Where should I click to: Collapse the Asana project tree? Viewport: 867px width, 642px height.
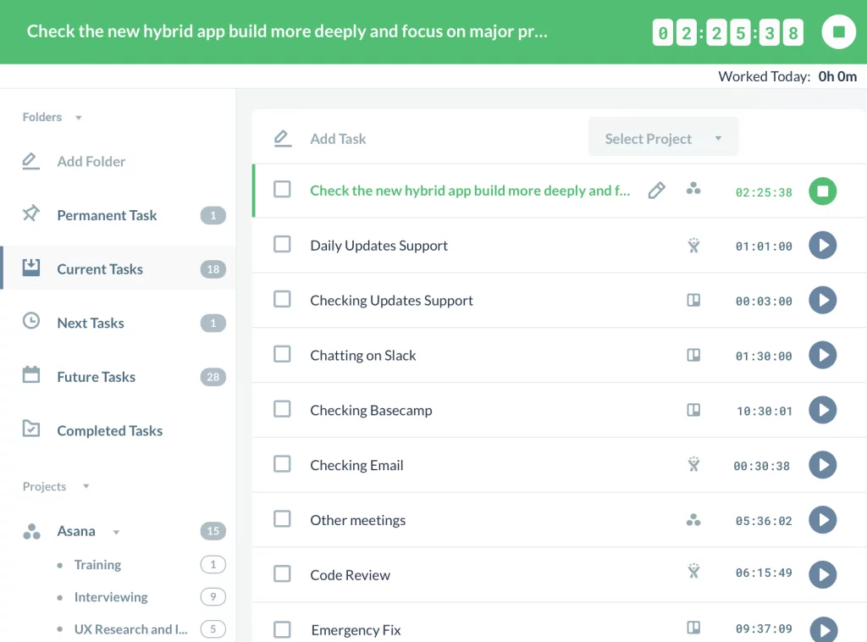click(116, 532)
